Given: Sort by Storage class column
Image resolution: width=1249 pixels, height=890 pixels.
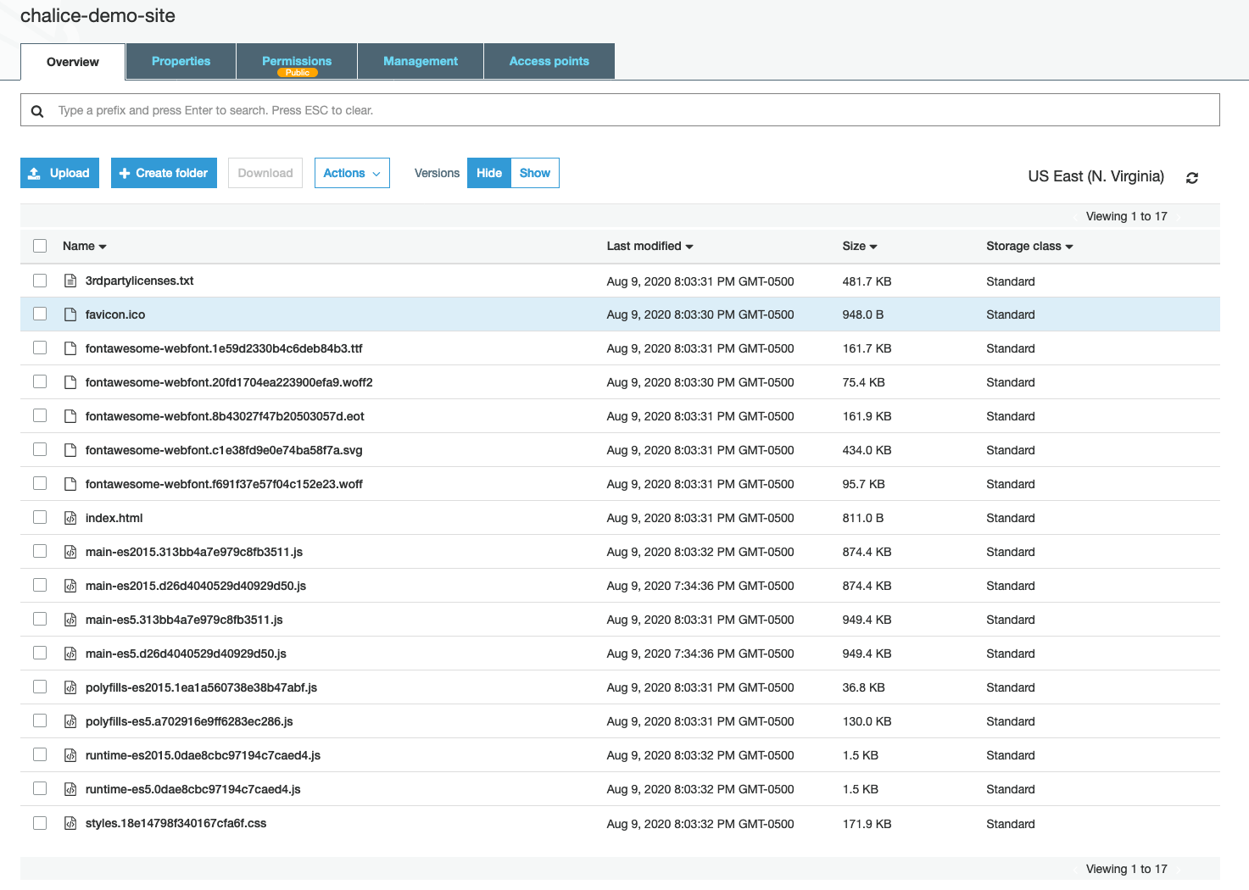Looking at the screenshot, I should pos(1029,246).
